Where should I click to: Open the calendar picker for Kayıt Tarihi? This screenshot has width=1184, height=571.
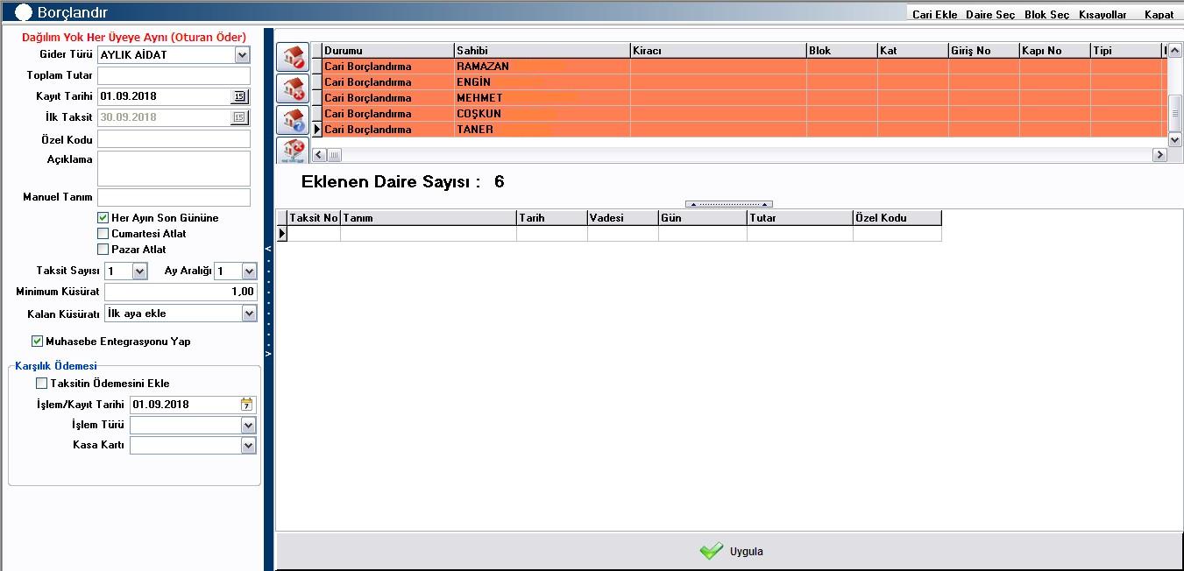pyautogui.click(x=239, y=96)
